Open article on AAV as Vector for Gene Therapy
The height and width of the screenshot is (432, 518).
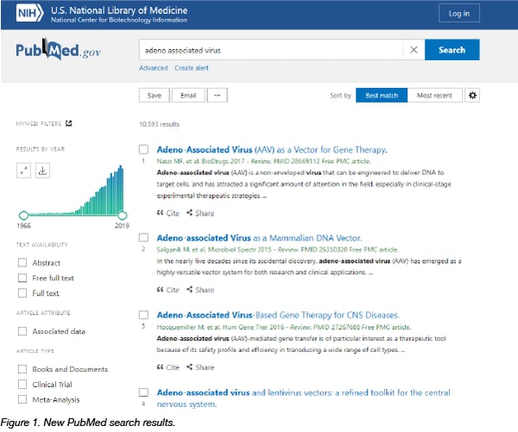pos(272,150)
